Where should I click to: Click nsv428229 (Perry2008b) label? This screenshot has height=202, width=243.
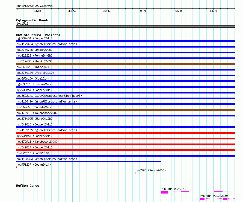34,55
